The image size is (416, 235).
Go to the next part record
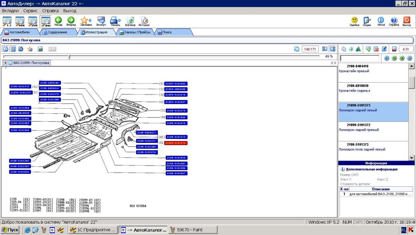[402, 58]
